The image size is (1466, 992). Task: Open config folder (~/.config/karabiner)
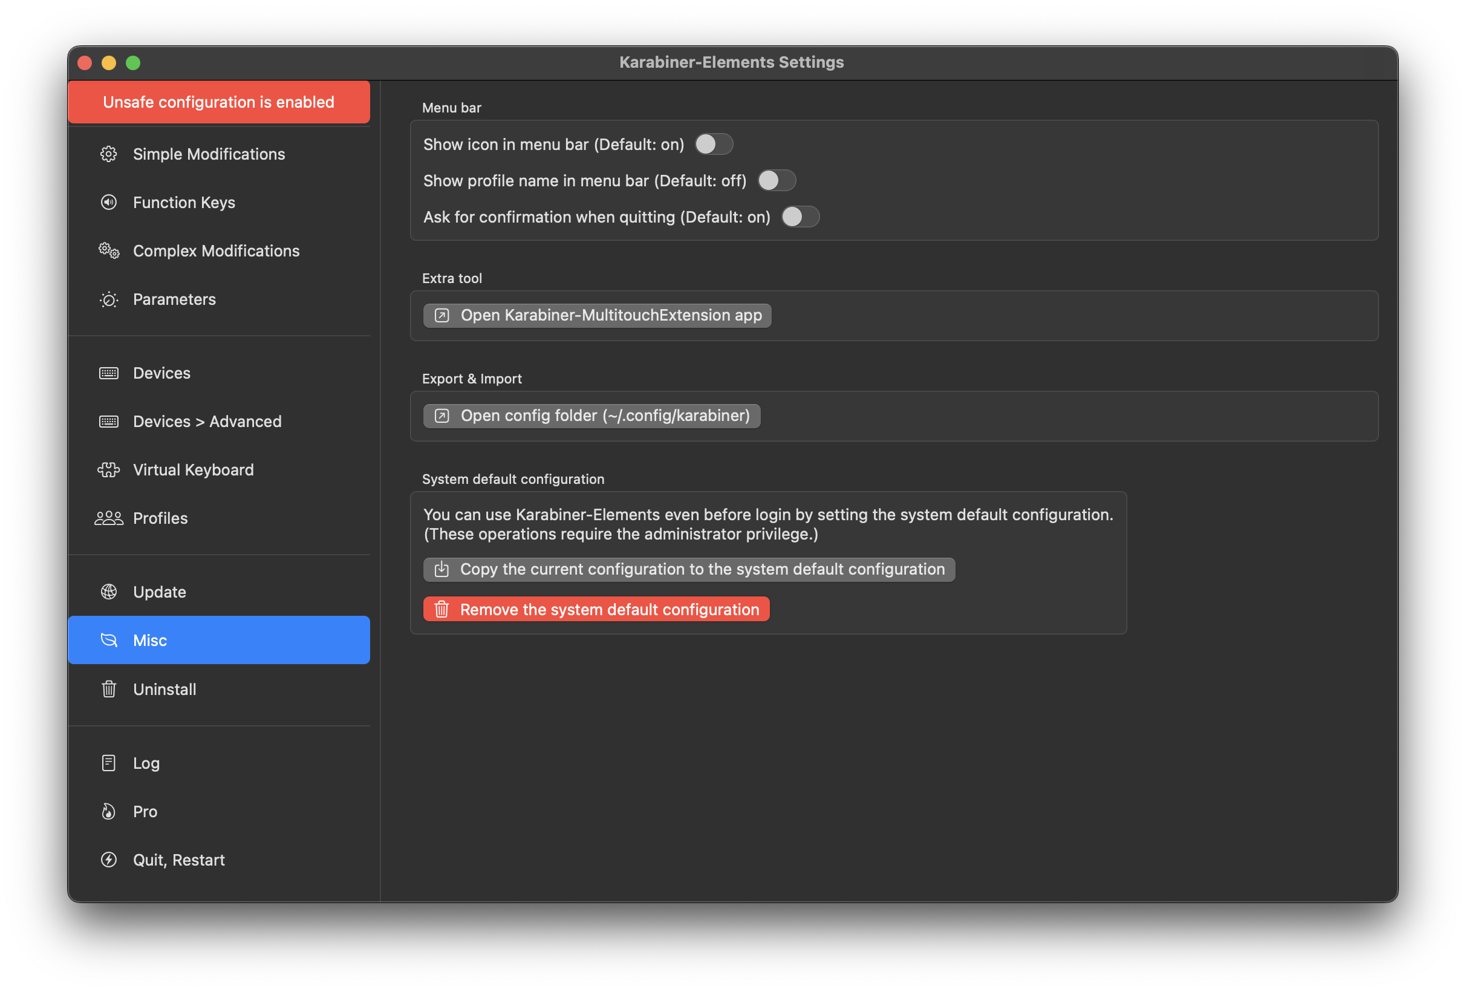point(591,416)
